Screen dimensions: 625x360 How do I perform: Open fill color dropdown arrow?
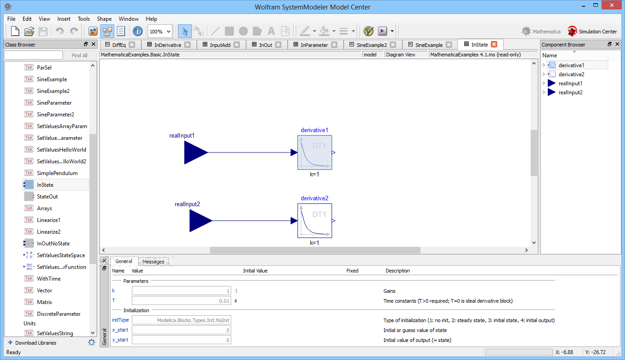click(334, 31)
